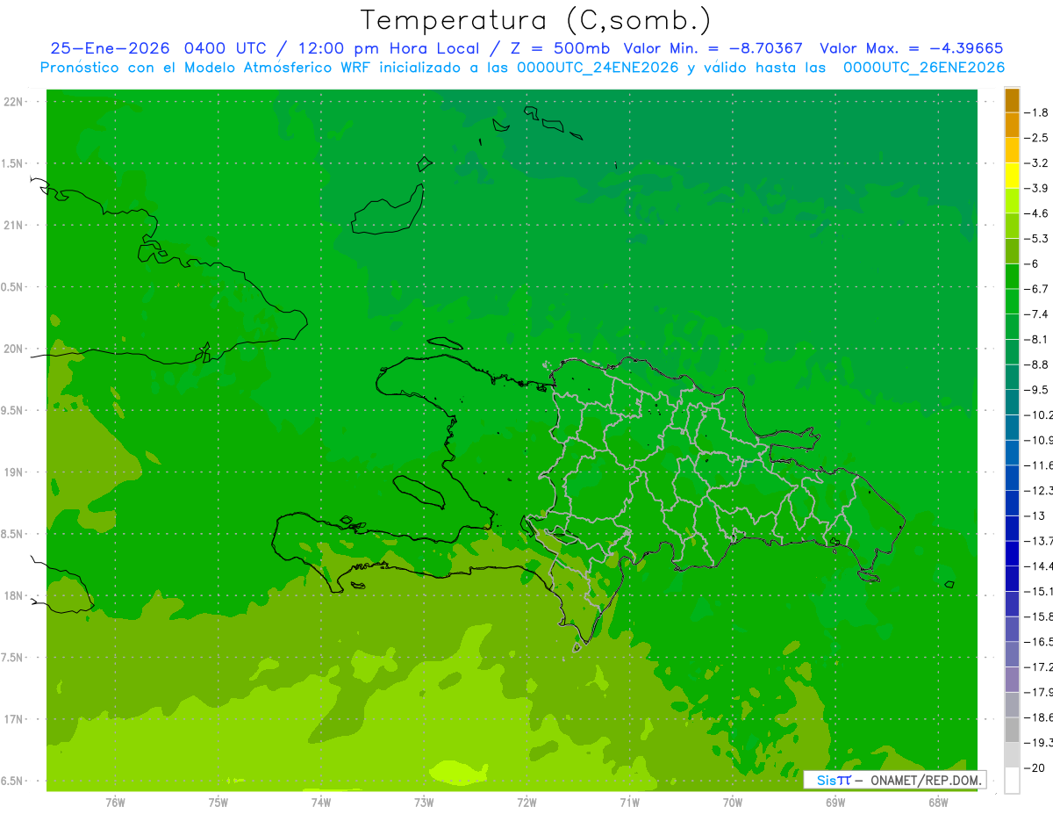Image resolution: width=1053 pixels, height=814 pixels.
Task: Click the colorbar label "-5.3"
Action: pos(1038,238)
